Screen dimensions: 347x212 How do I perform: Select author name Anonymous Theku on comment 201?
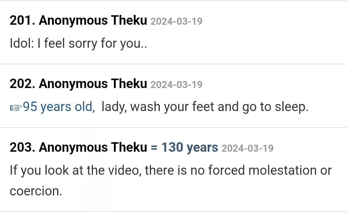pos(93,21)
